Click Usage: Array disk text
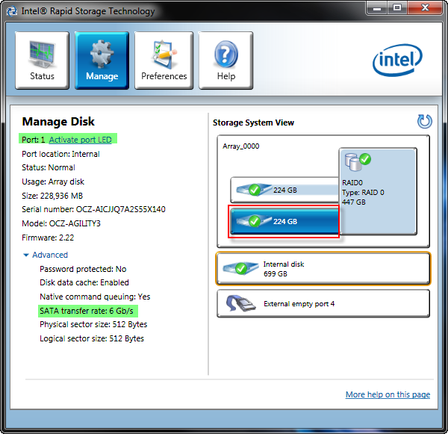448x434 pixels. tap(53, 182)
